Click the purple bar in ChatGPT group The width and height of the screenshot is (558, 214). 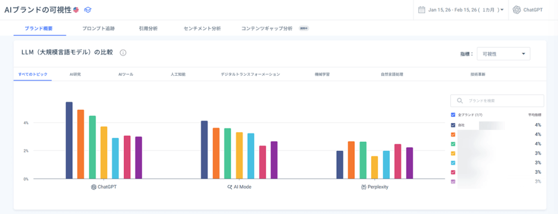tap(139, 158)
